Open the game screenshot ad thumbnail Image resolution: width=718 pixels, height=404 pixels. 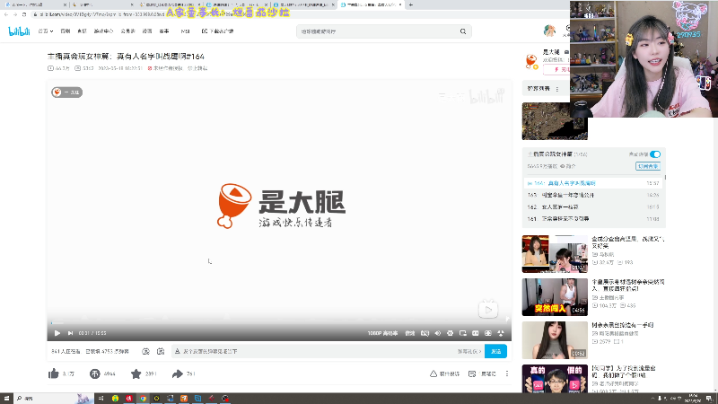(555, 121)
